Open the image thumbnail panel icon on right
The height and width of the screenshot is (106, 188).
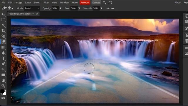tap(186, 54)
